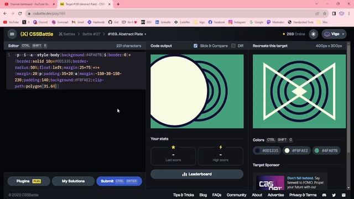354x199 pixels.
Task: Select the Target #169 CSSBattle tab
Action: (x=85, y=4)
